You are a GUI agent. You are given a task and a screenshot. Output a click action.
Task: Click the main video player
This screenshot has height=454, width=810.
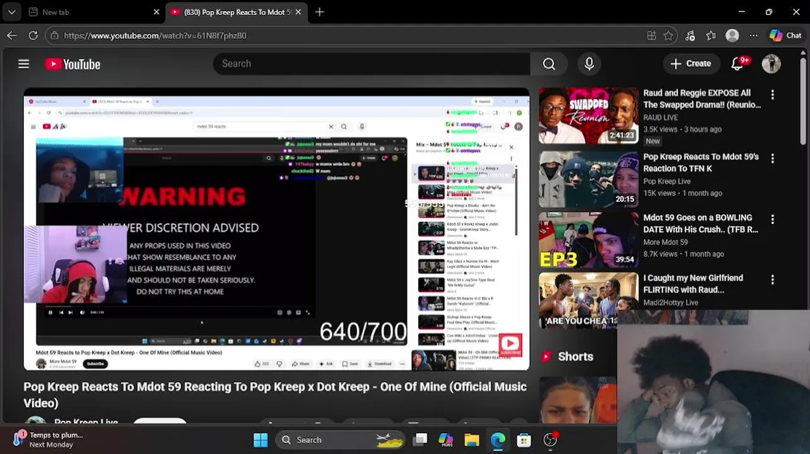276,230
